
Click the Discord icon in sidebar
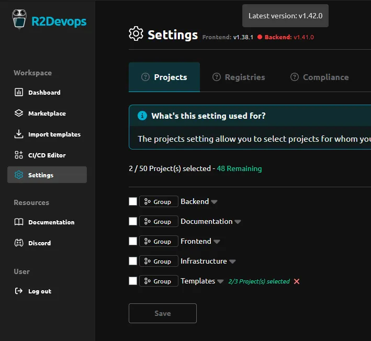click(x=19, y=243)
